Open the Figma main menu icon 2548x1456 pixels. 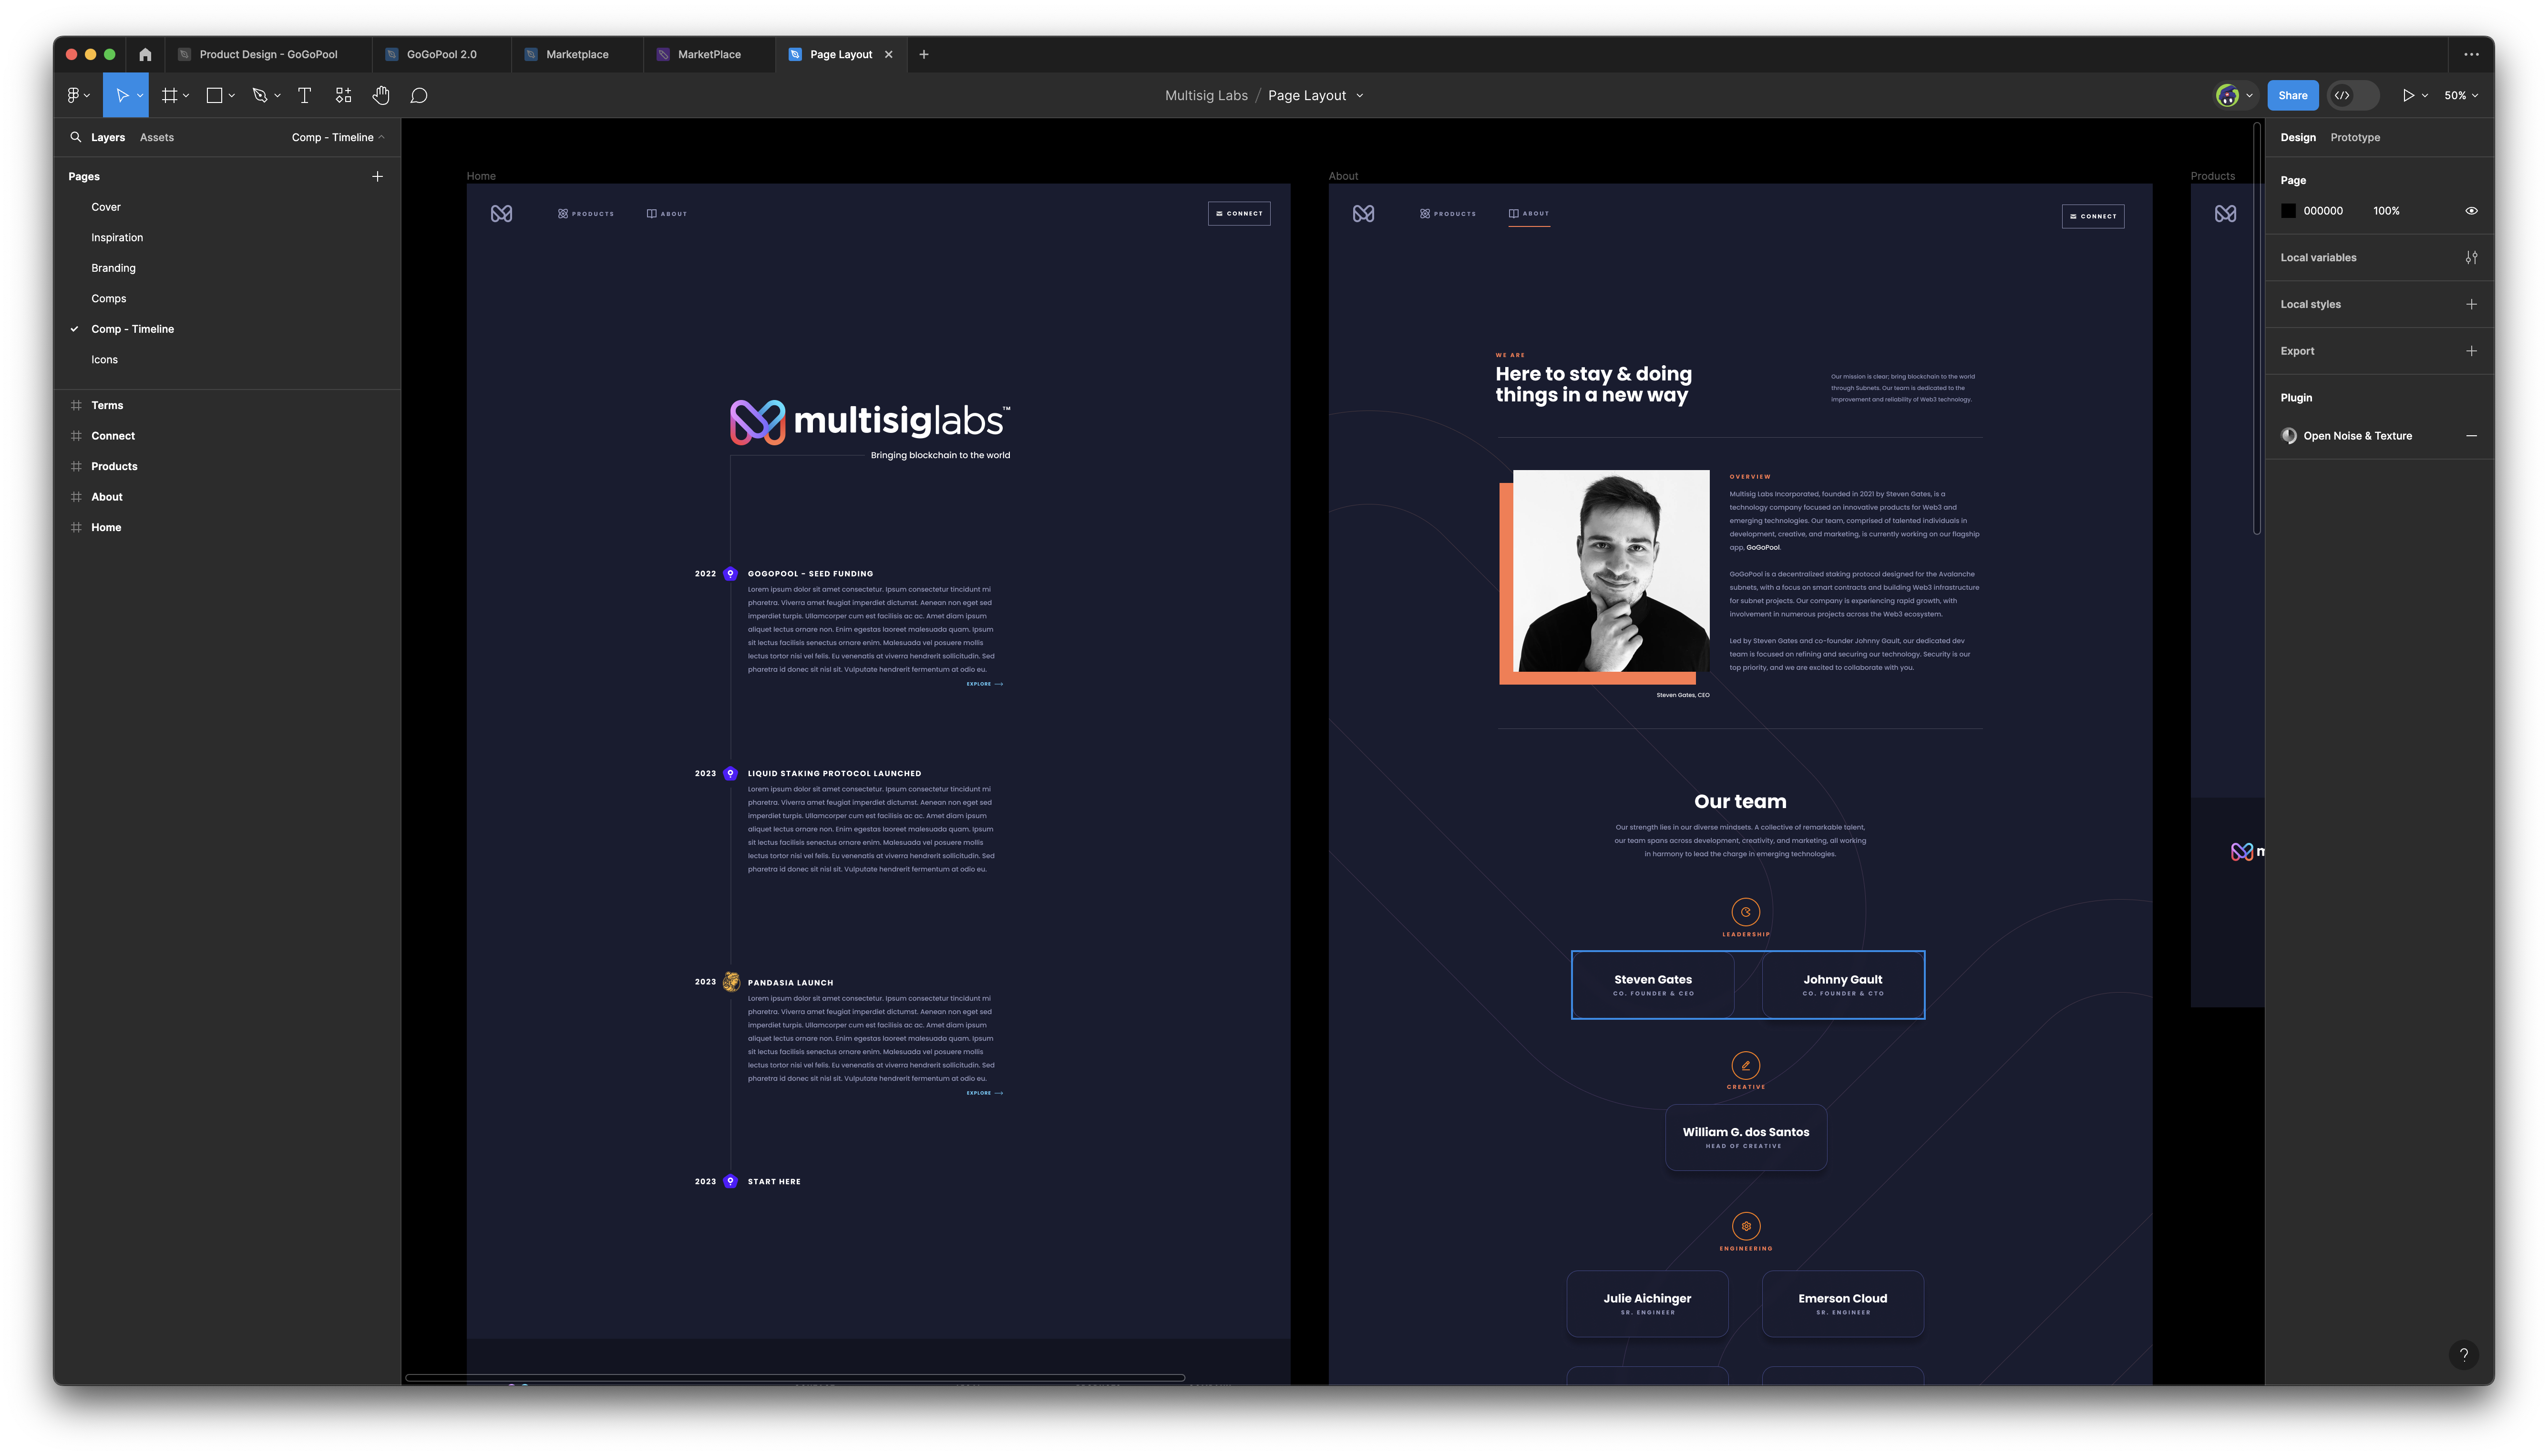pyautogui.click(x=73, y=95)
